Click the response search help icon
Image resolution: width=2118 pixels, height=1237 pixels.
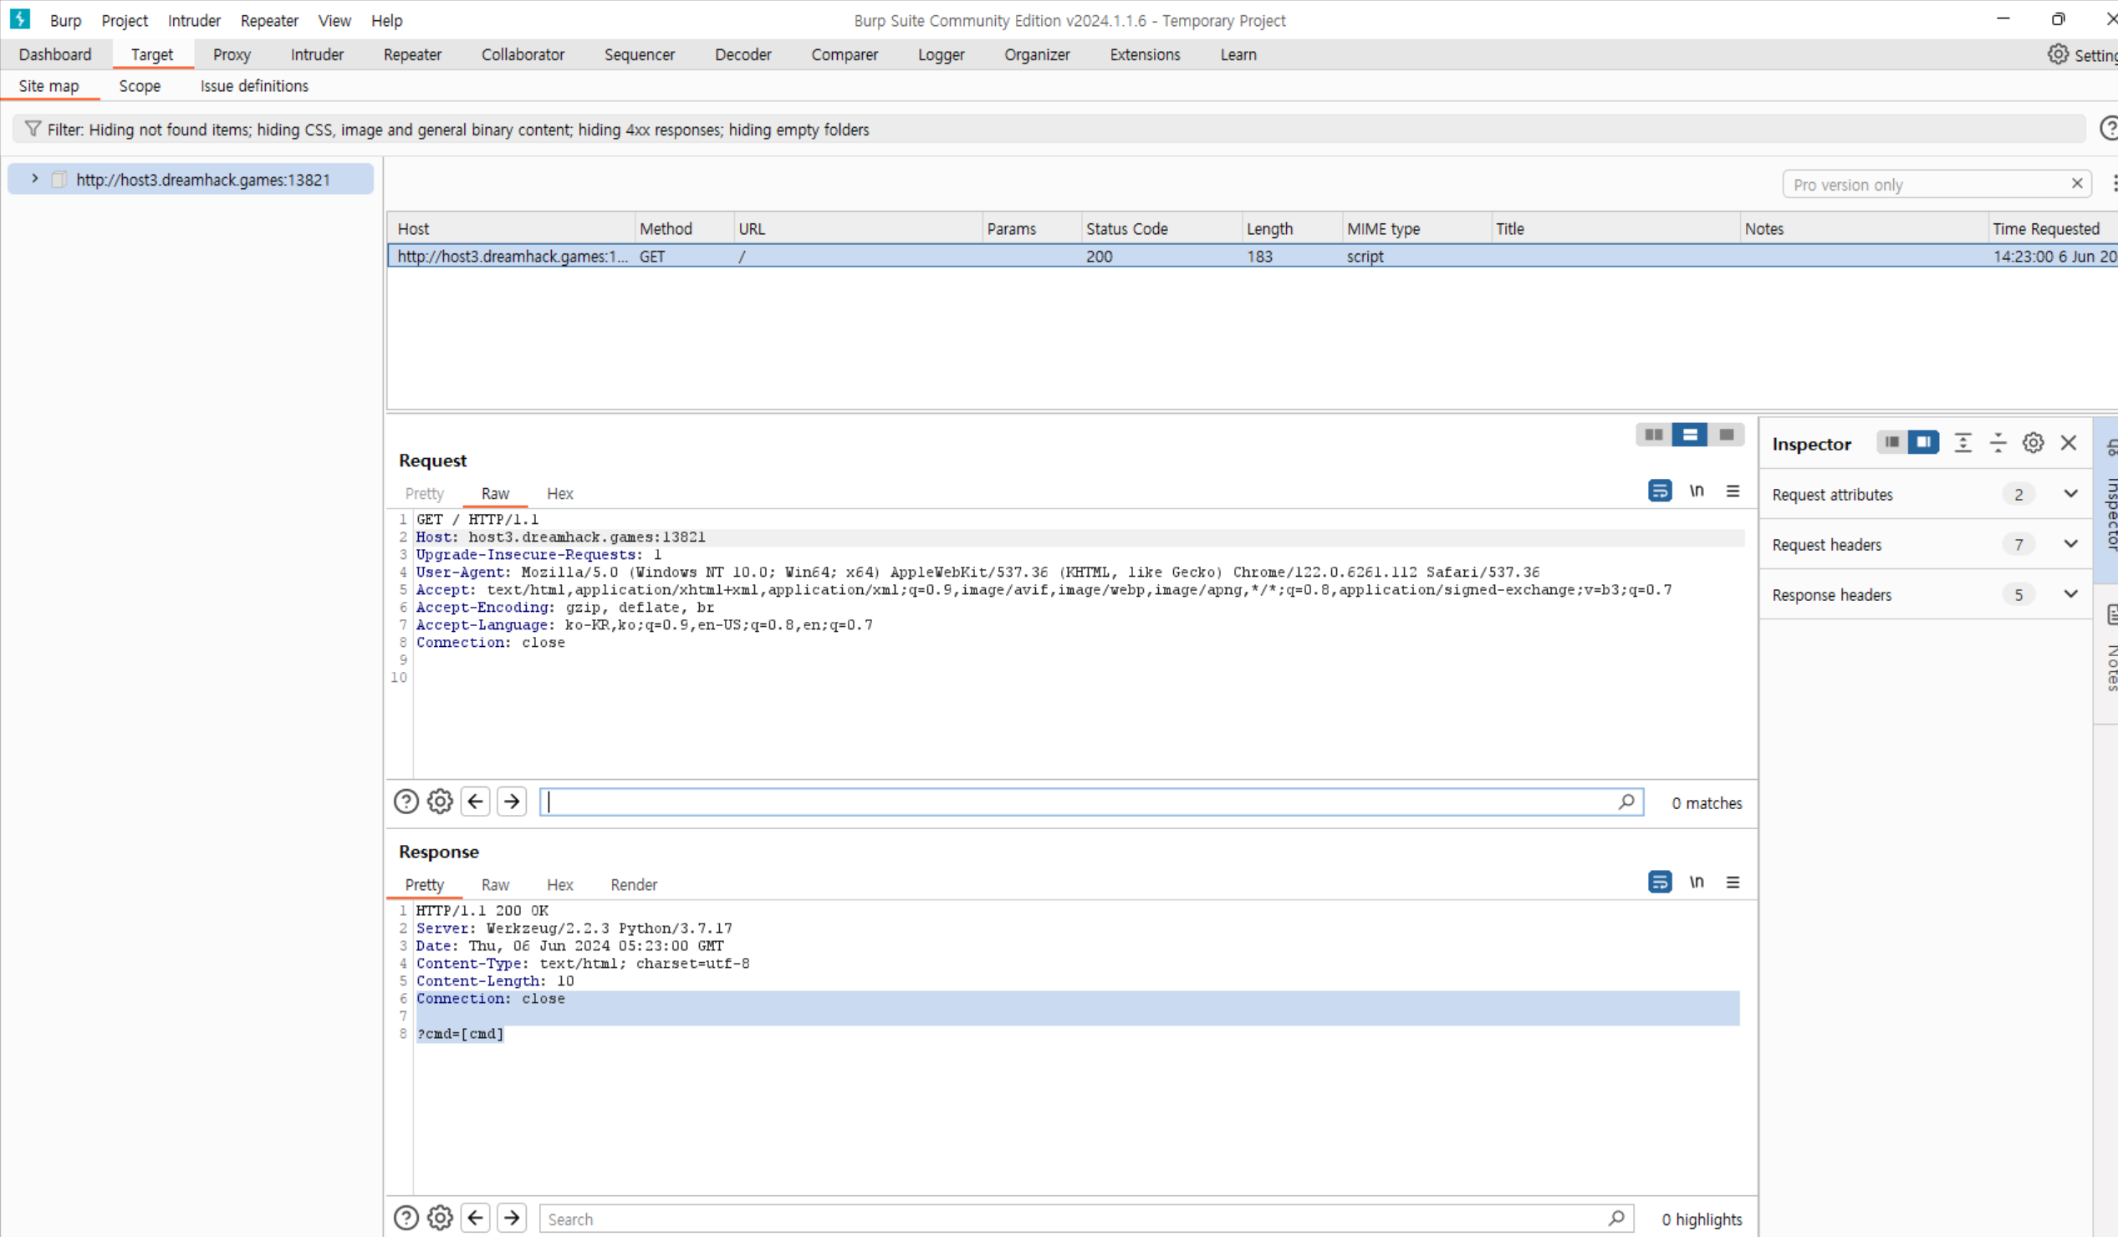[406, 1218]
